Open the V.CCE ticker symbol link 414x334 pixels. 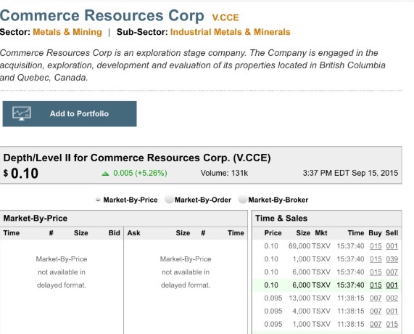pos(225,17)
